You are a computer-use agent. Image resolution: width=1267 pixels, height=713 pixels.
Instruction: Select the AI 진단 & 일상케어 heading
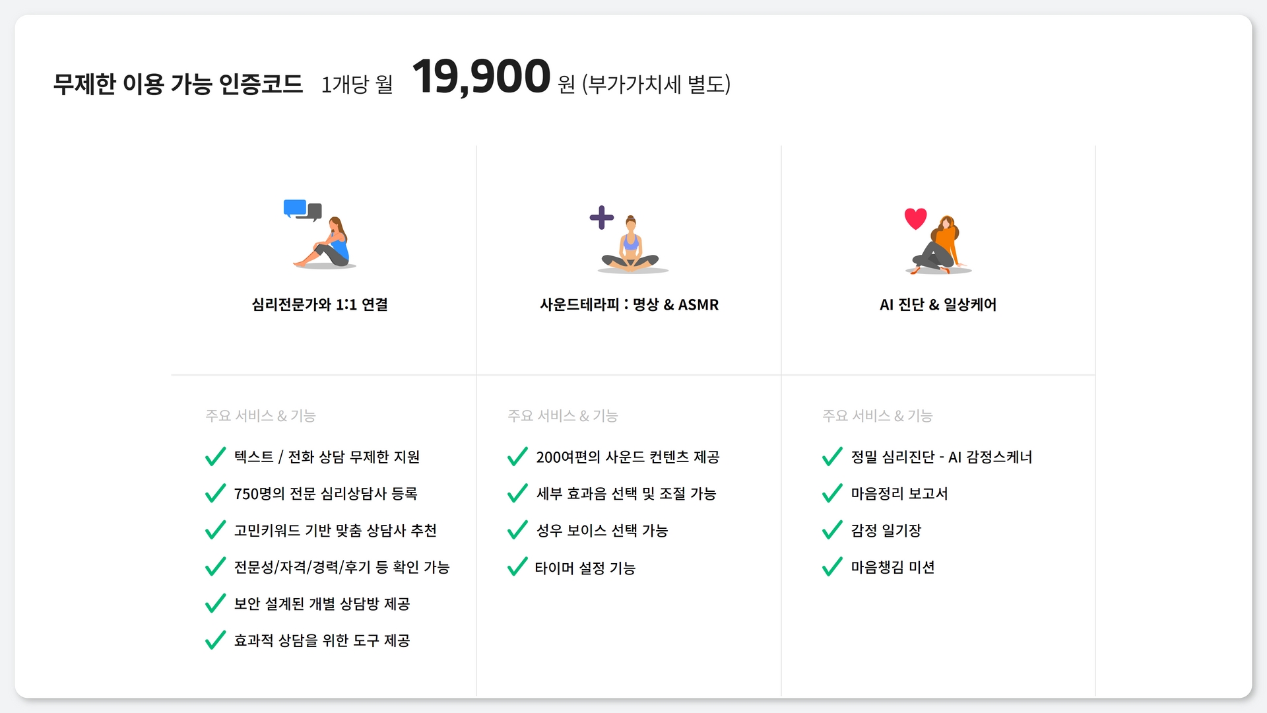[x=938, y=304]
